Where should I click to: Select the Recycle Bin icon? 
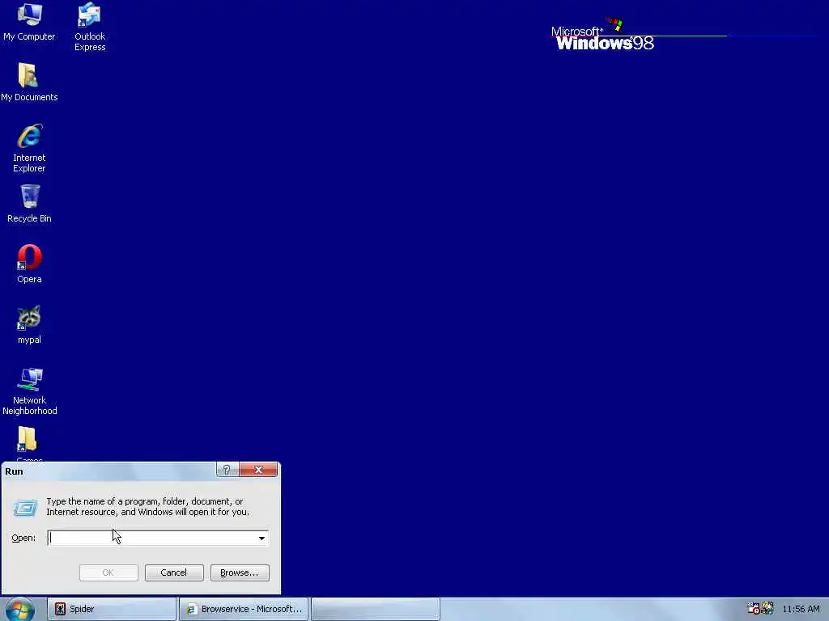(x=29, y=203)
